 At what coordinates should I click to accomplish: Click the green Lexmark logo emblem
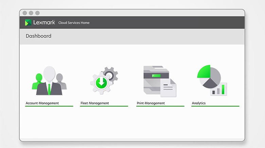[28, 23]
